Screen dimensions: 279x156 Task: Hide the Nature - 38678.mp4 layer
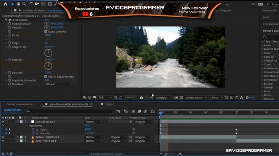[3, 137]
